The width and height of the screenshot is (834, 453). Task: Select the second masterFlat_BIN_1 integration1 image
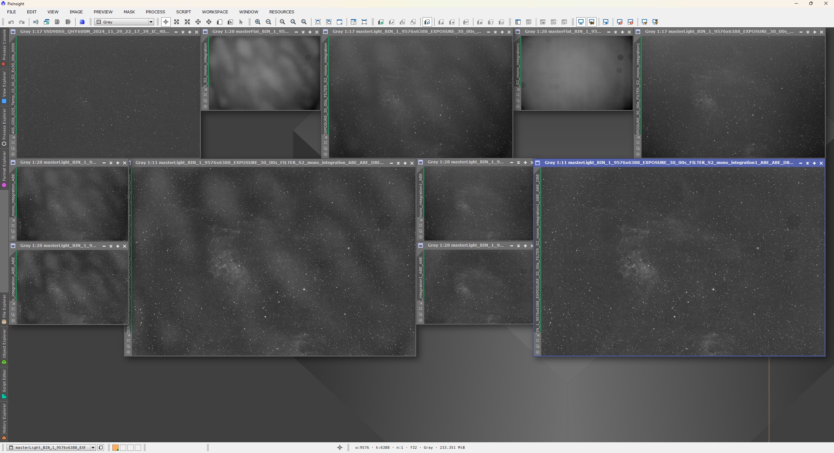(x=577, y=73)
